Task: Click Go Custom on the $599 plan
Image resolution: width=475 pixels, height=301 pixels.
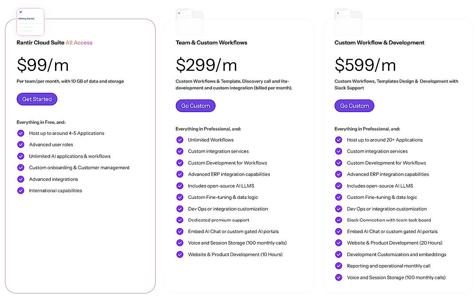Action: (354, 106)
